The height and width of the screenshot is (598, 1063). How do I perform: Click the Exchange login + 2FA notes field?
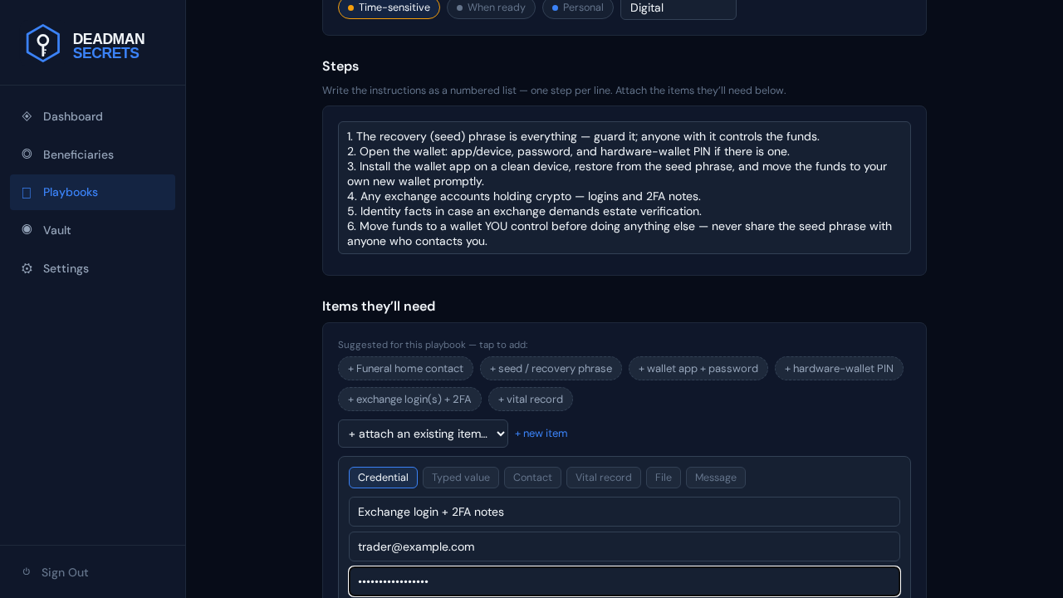tap(625, 512)
